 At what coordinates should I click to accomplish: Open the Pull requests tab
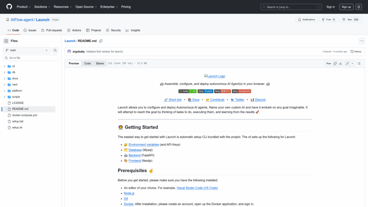coord(51,30)
